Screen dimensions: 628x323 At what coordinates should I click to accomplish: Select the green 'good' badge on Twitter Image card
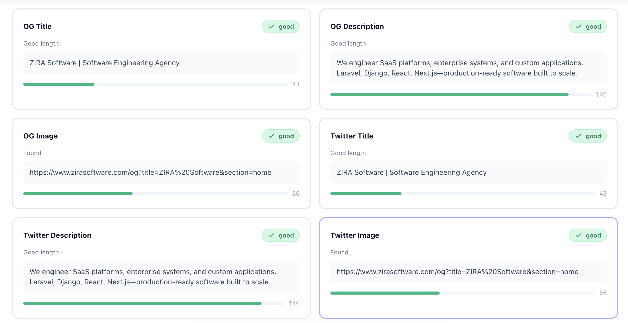(x=588, y=235)
